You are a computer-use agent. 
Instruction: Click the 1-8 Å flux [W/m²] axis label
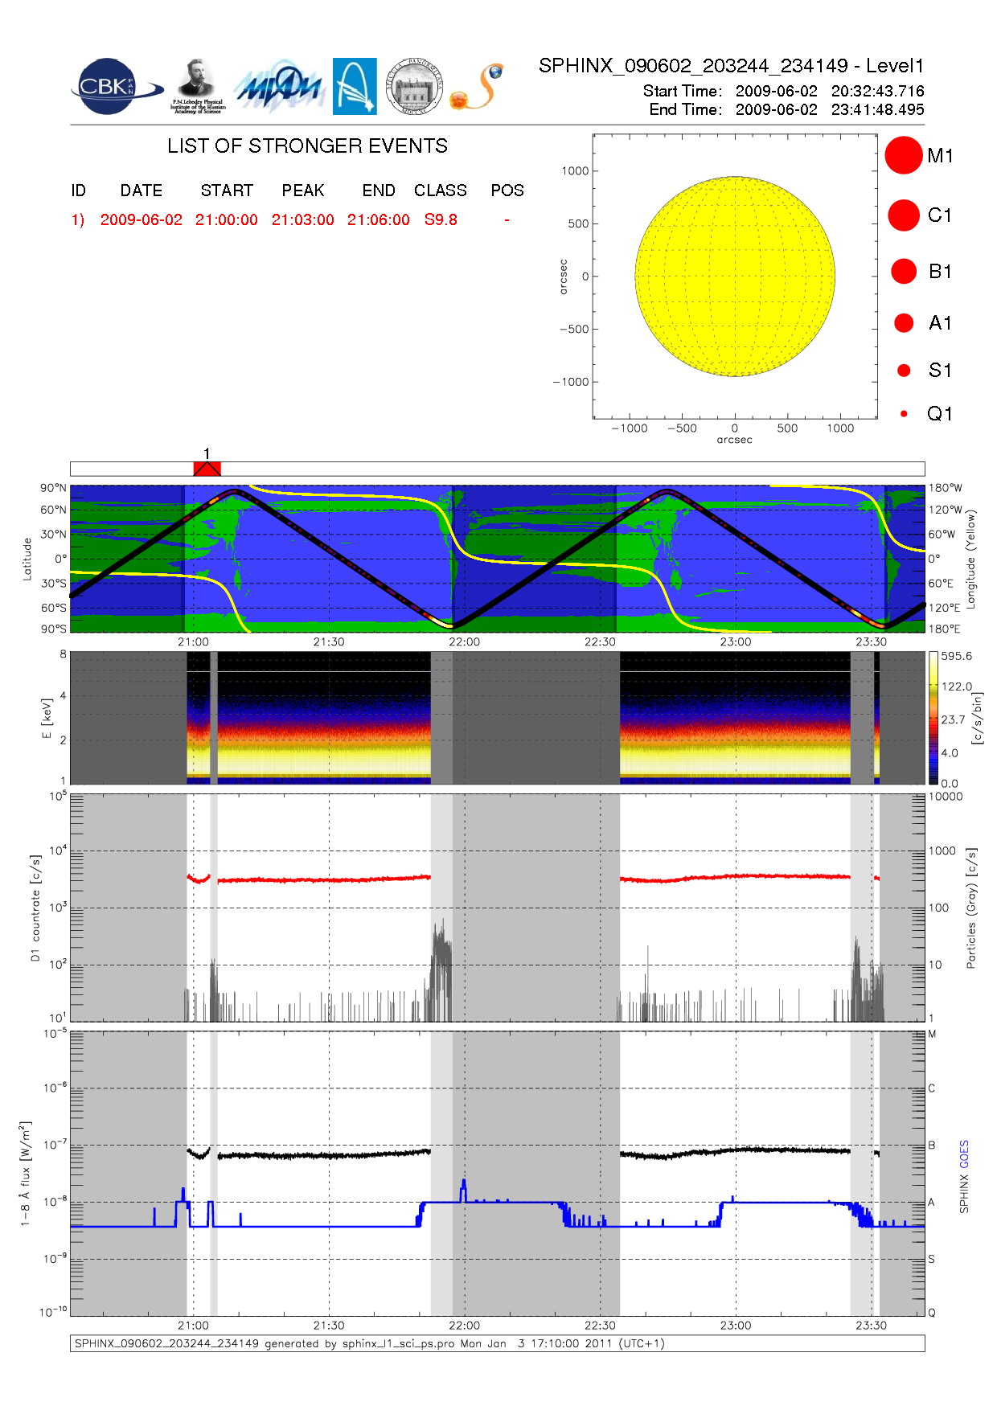tap(25, 1174)
